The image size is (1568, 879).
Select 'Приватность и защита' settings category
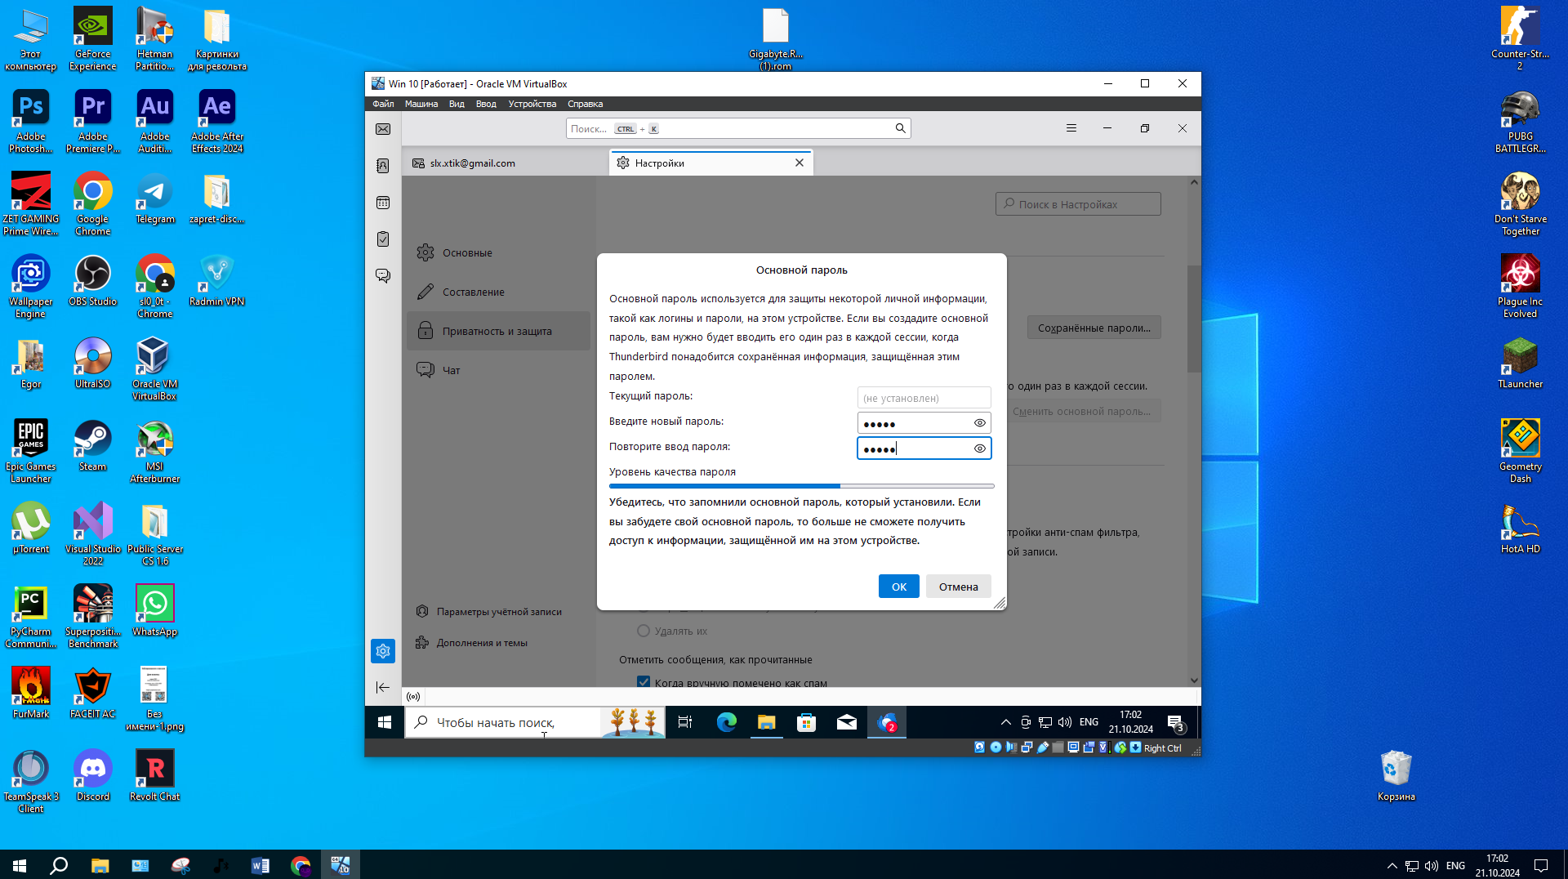498,331
